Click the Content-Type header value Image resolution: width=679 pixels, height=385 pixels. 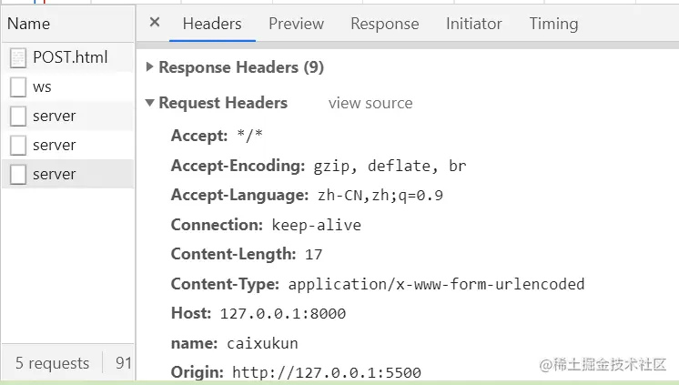tap(436, 284)
